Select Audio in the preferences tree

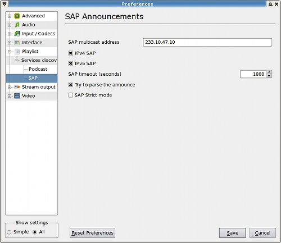click(29, 25)
